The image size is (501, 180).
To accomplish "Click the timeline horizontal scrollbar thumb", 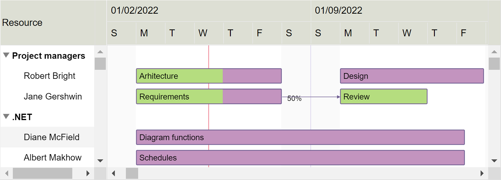I will point(132,173).
